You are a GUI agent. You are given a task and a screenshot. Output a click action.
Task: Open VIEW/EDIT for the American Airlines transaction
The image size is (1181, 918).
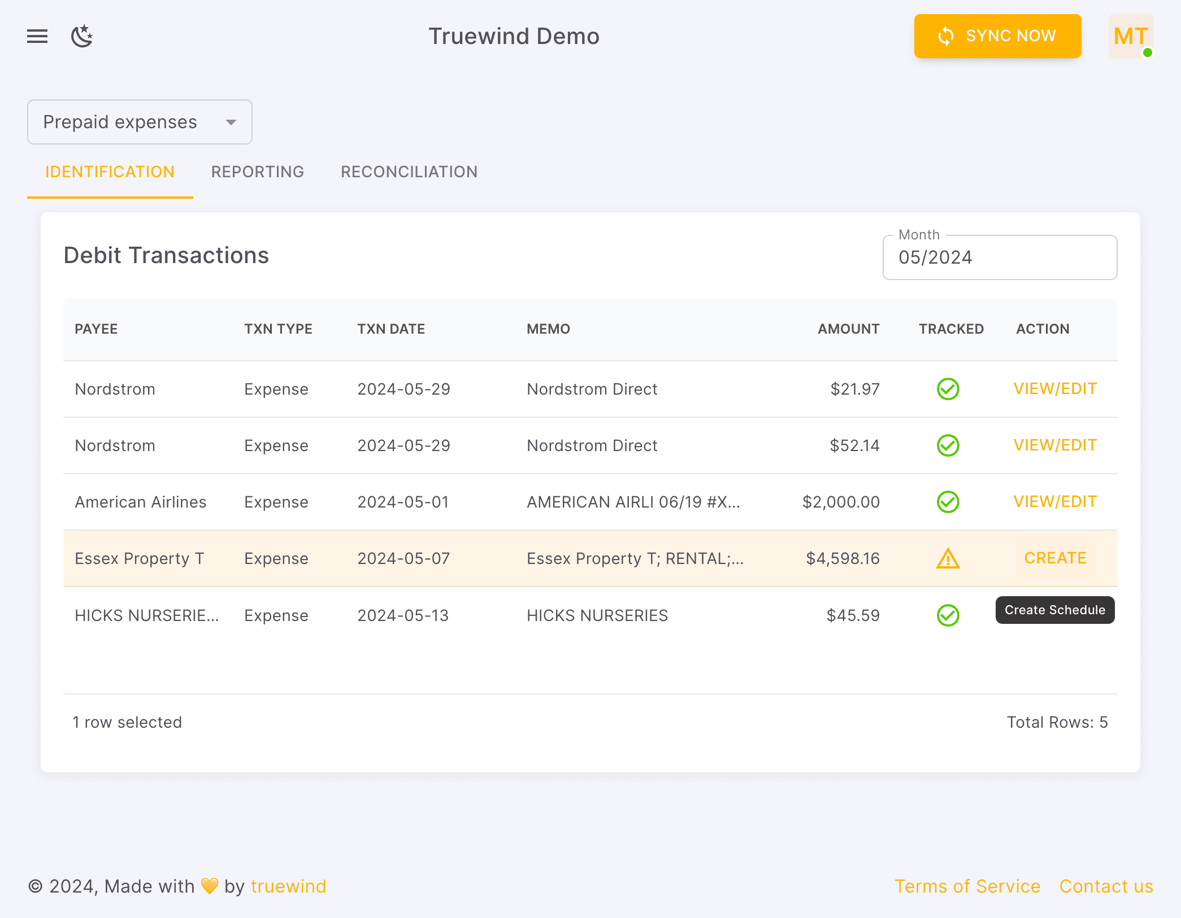point(1054,501)
